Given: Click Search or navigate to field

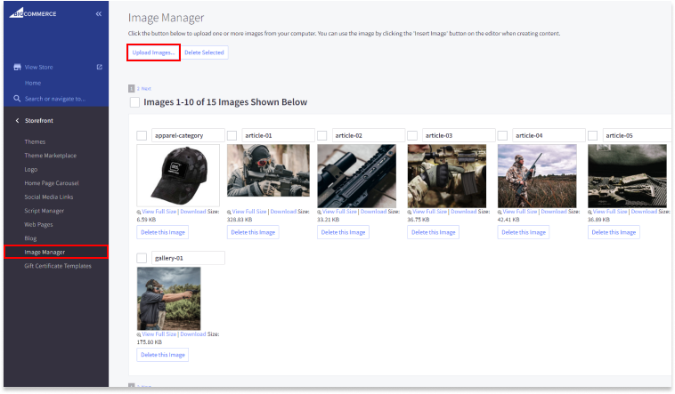Looking at the screenshot, I should point(55,99).
